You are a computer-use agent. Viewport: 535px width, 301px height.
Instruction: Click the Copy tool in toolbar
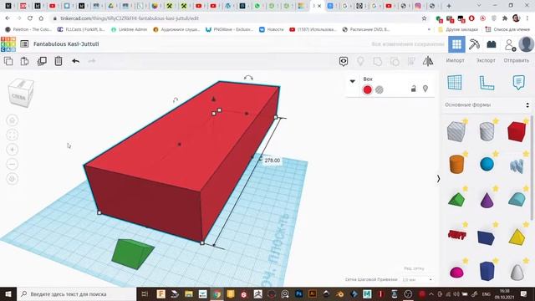(8, 61)
